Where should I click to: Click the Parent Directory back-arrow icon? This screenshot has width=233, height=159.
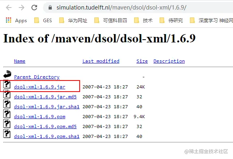(x=7, y=74)
